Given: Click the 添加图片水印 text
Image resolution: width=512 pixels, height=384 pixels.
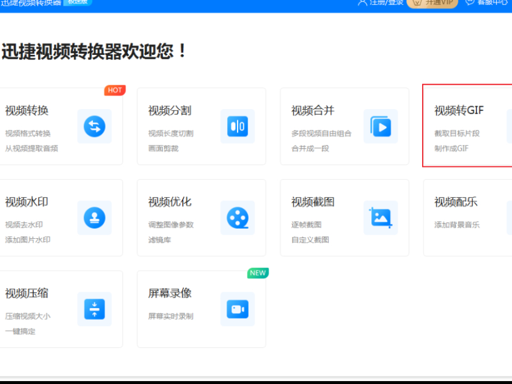Looking at the screenshot, I should (28, 240).
